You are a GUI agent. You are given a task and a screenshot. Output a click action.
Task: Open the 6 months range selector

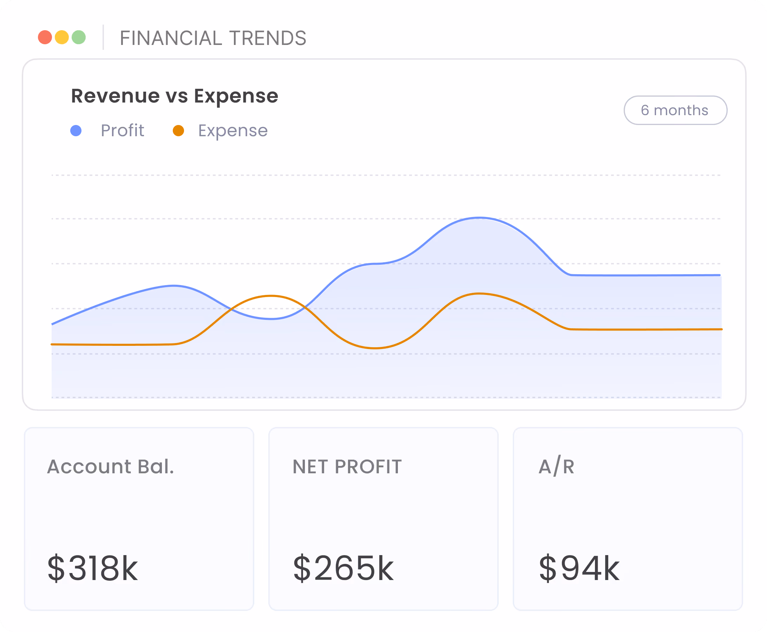675,110
